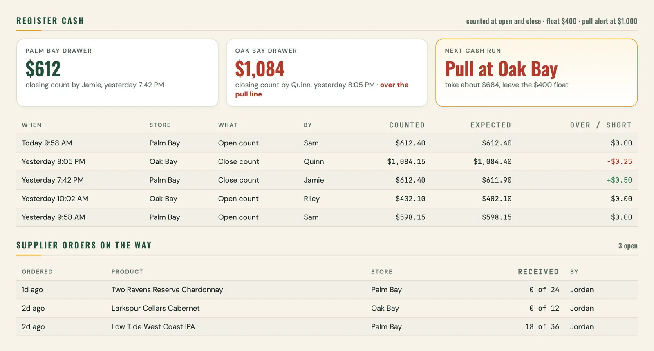
Task: Open Riley's Oak Bay open count row
Action: tap(327, 199)
